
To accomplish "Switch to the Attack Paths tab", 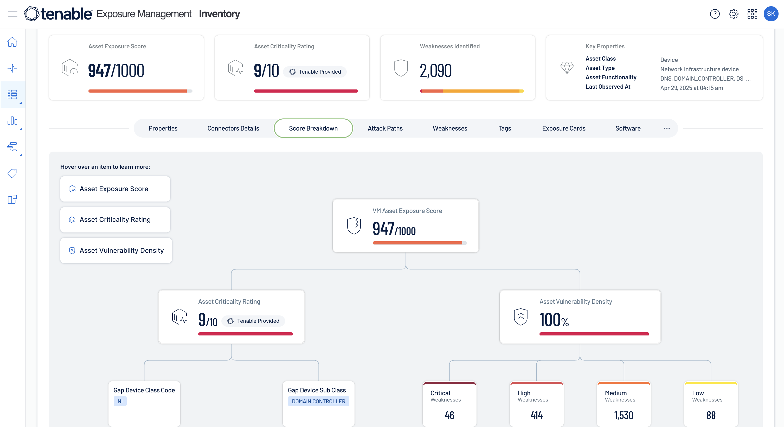I will (x=385, y=128).
